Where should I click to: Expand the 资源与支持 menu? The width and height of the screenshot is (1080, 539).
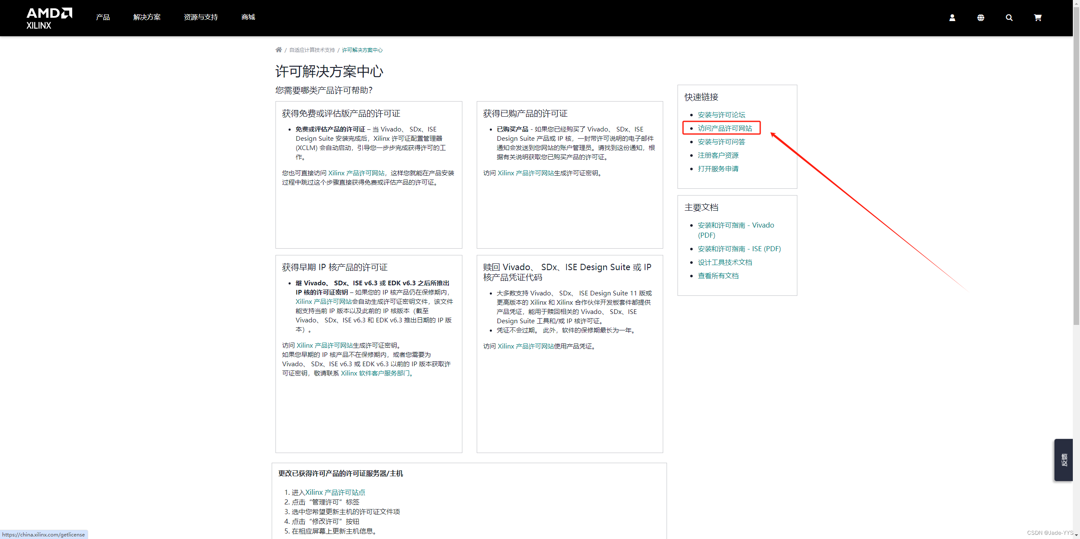[x=201, y=17]
